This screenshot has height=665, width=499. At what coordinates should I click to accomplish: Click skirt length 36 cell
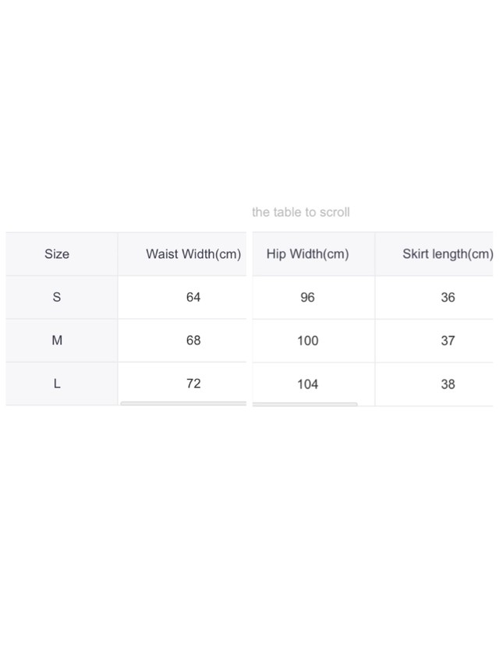click(x=434, y=298)
